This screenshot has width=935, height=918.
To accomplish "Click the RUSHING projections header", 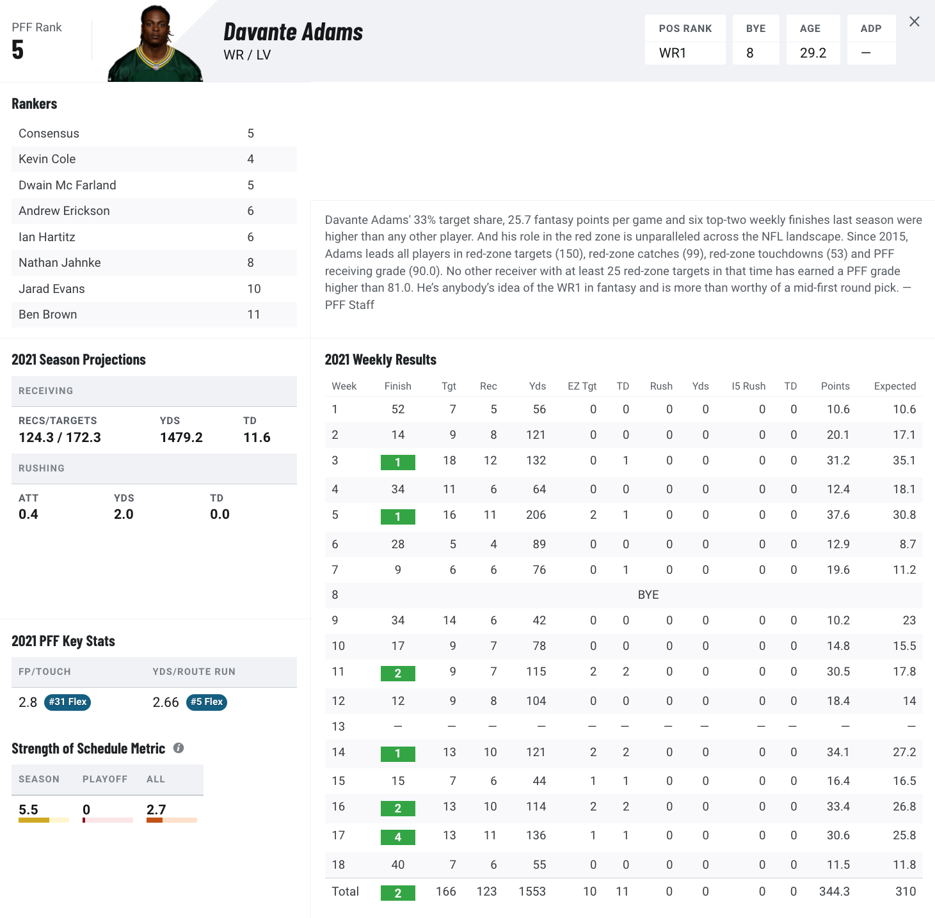I will (154, 468).
